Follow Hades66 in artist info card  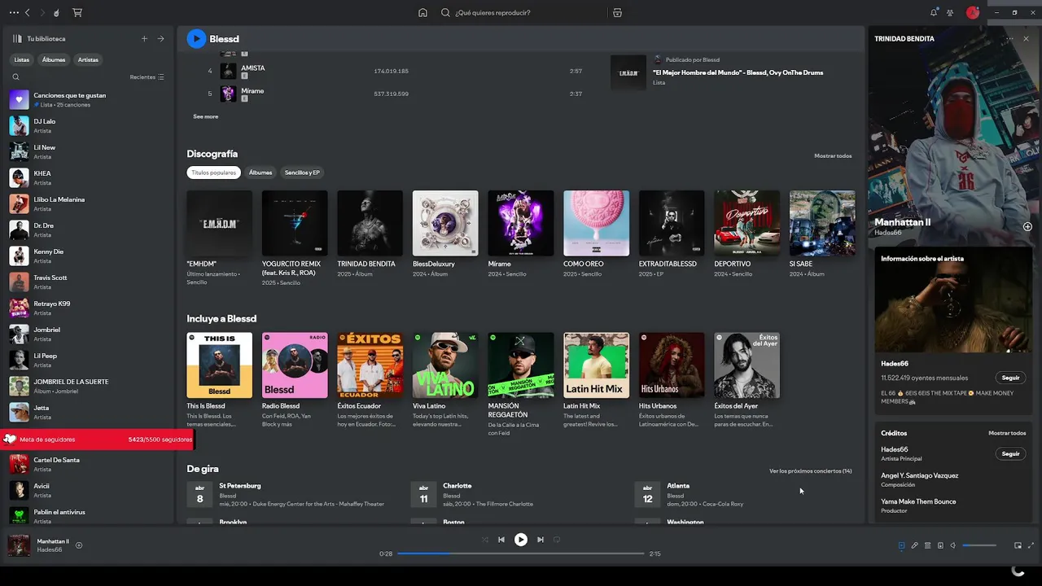coord(1010,378)
